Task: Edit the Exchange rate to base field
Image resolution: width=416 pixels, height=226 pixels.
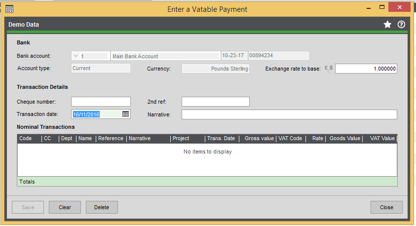Action: coord(366,69)
